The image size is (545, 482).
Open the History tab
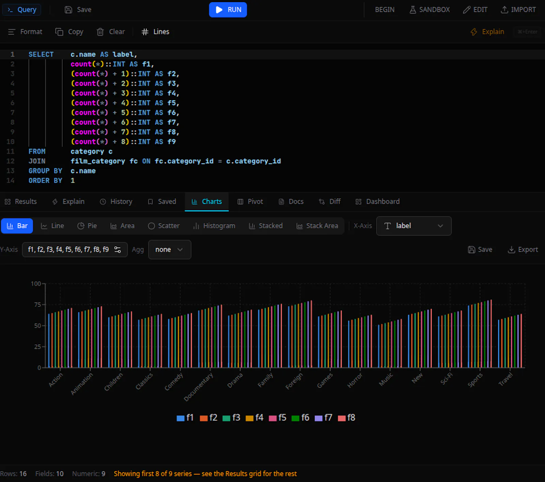point(116,202)
